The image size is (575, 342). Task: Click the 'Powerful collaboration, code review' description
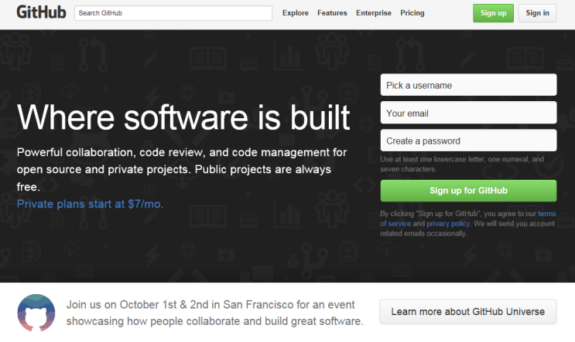click(182, 169)
